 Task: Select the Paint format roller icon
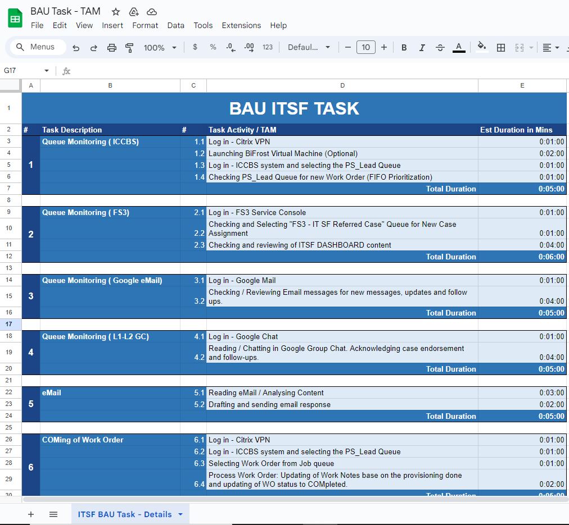tap(129, 48)
